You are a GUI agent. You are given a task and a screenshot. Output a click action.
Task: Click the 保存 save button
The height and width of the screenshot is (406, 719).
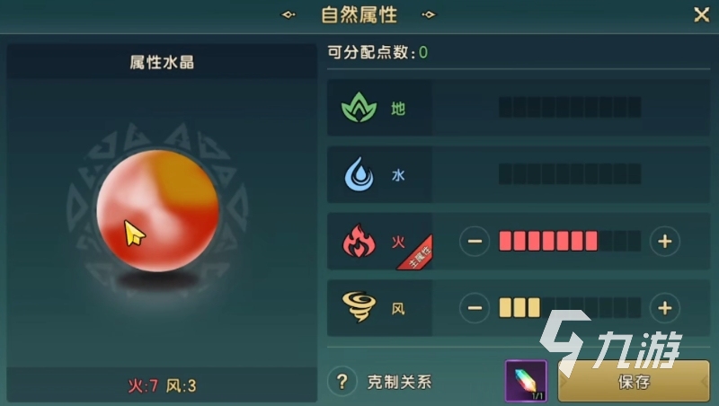point(634,381)
